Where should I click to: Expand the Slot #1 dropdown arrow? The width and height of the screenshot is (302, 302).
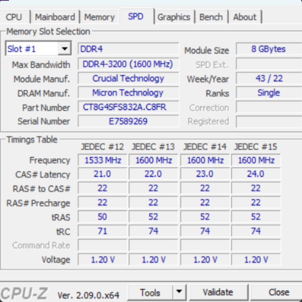click(65, 49)
